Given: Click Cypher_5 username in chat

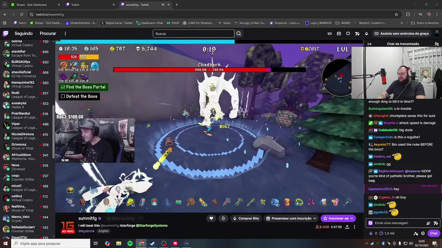Looking at the screenshot, I should coord(386,197).
